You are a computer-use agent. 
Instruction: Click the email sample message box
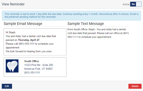click(x=35, y=42)
